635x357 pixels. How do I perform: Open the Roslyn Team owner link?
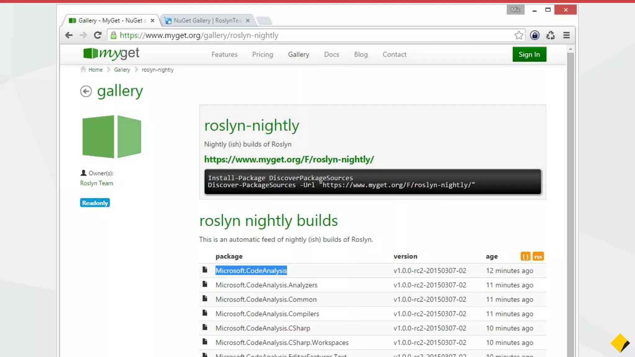[x=96, y=183]
